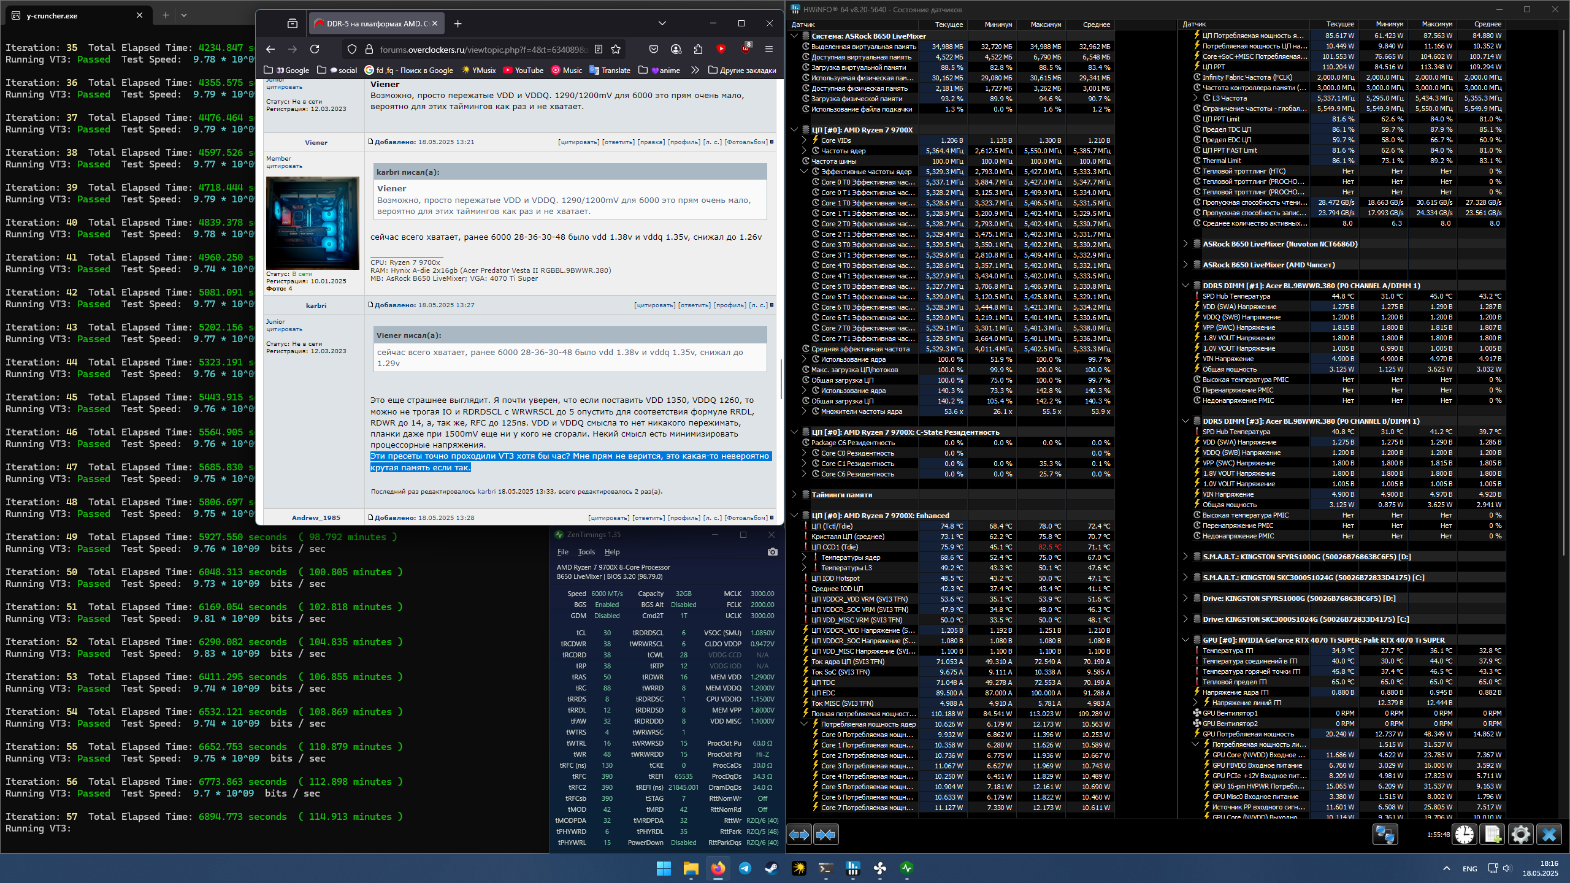Viewport: 1570px width, 883px height.
Task: Expand ASRock B650 LiveMixer Nuvoton group
Action: [x=1185, y=244]
